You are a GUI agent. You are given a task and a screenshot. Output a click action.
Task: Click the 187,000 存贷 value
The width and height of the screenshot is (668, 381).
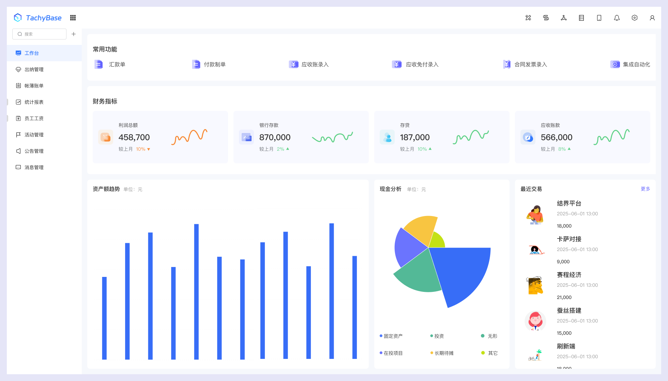tap(415, 137)
